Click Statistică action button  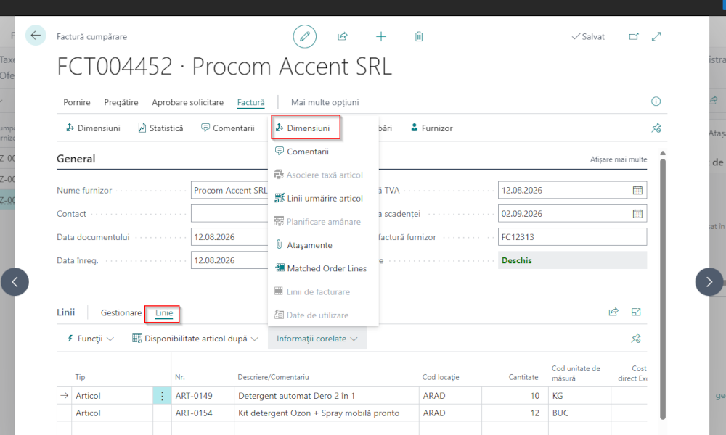tap(160, 128)
